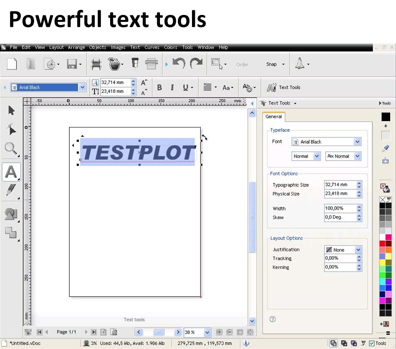The image size is (396, 349).
Task: Open the Curves menu
Action: (152, 47)
